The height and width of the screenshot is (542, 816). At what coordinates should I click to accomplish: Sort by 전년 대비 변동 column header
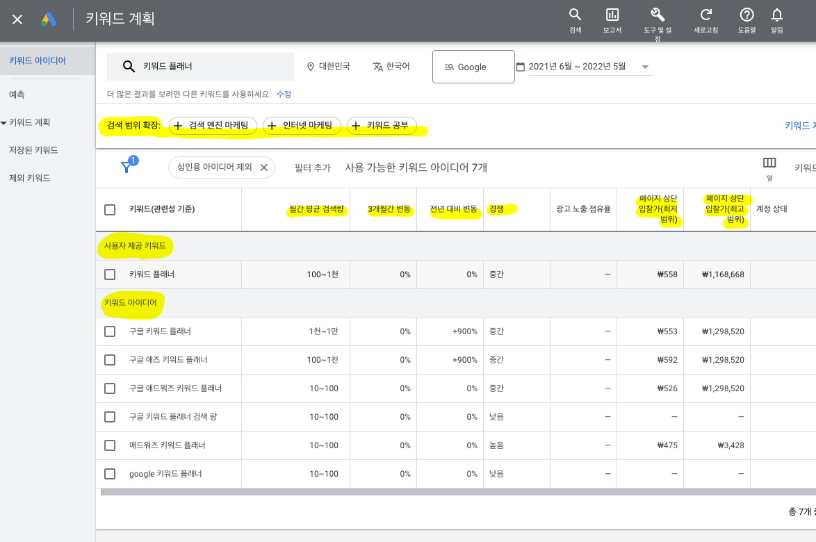[453, 209]
